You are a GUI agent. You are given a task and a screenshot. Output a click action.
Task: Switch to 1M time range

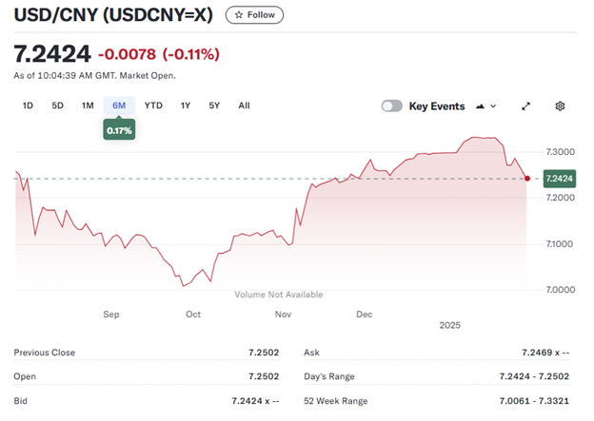pos(88,105)
